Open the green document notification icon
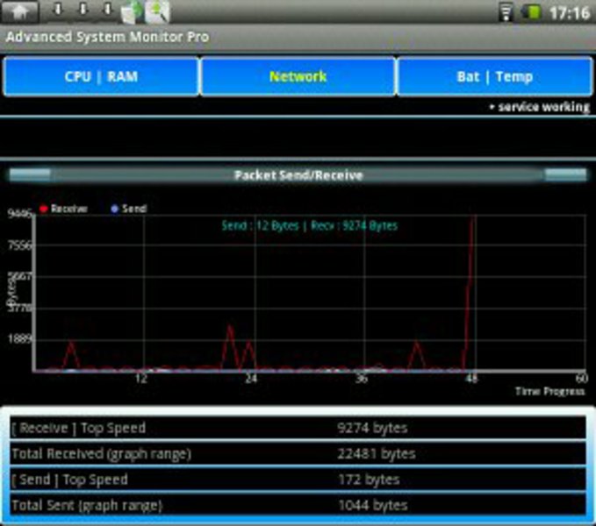The width and height of the screenshot is (596, 526). click(132, 12)
